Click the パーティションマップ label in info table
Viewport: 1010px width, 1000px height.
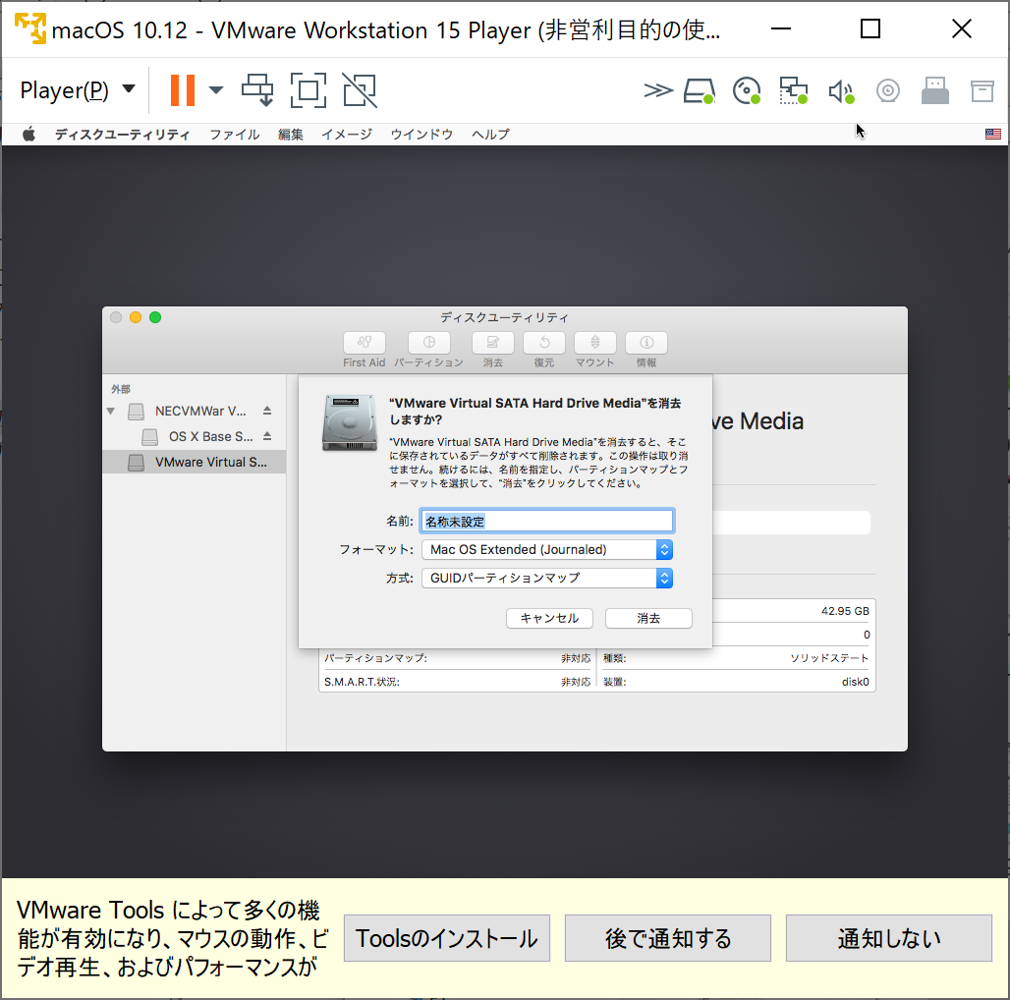(x=375, y=658)
